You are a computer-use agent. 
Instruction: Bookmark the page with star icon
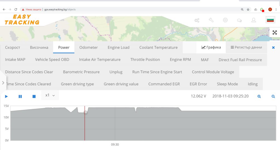pos(248,10)
